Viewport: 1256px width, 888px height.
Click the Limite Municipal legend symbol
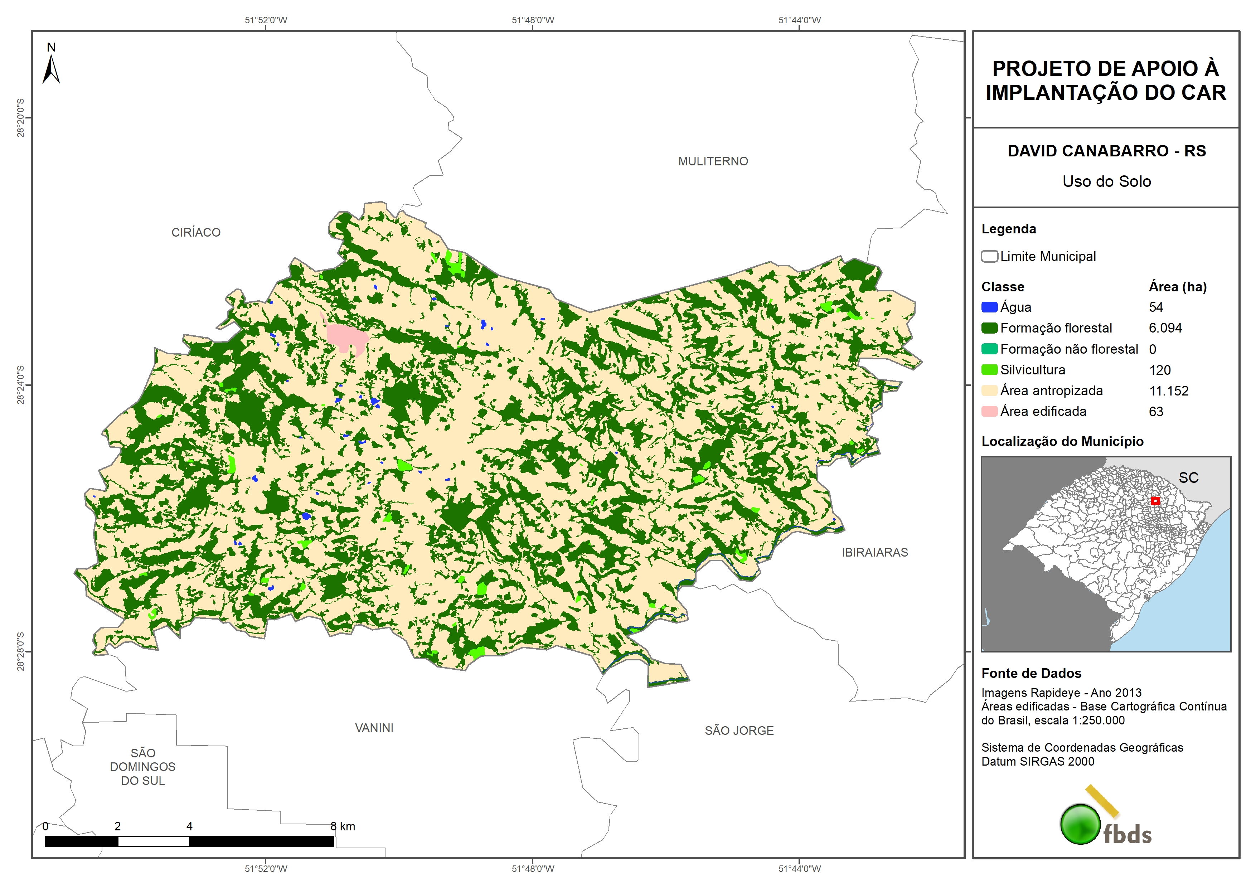989,256
